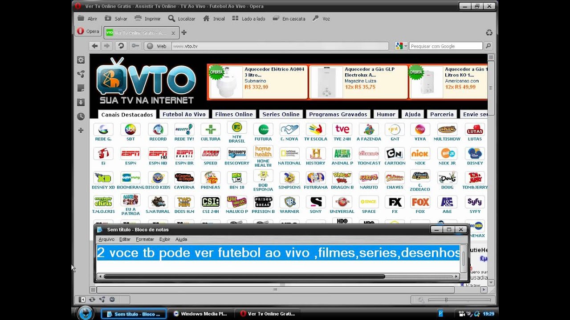Open Opera sidebar downloads panel
This screenshot has width=570, height=320.
[81, 102]
